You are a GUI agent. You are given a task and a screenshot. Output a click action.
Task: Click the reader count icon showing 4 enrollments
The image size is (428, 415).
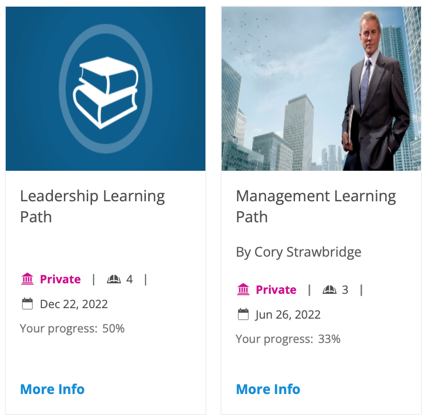pos(113,279)
